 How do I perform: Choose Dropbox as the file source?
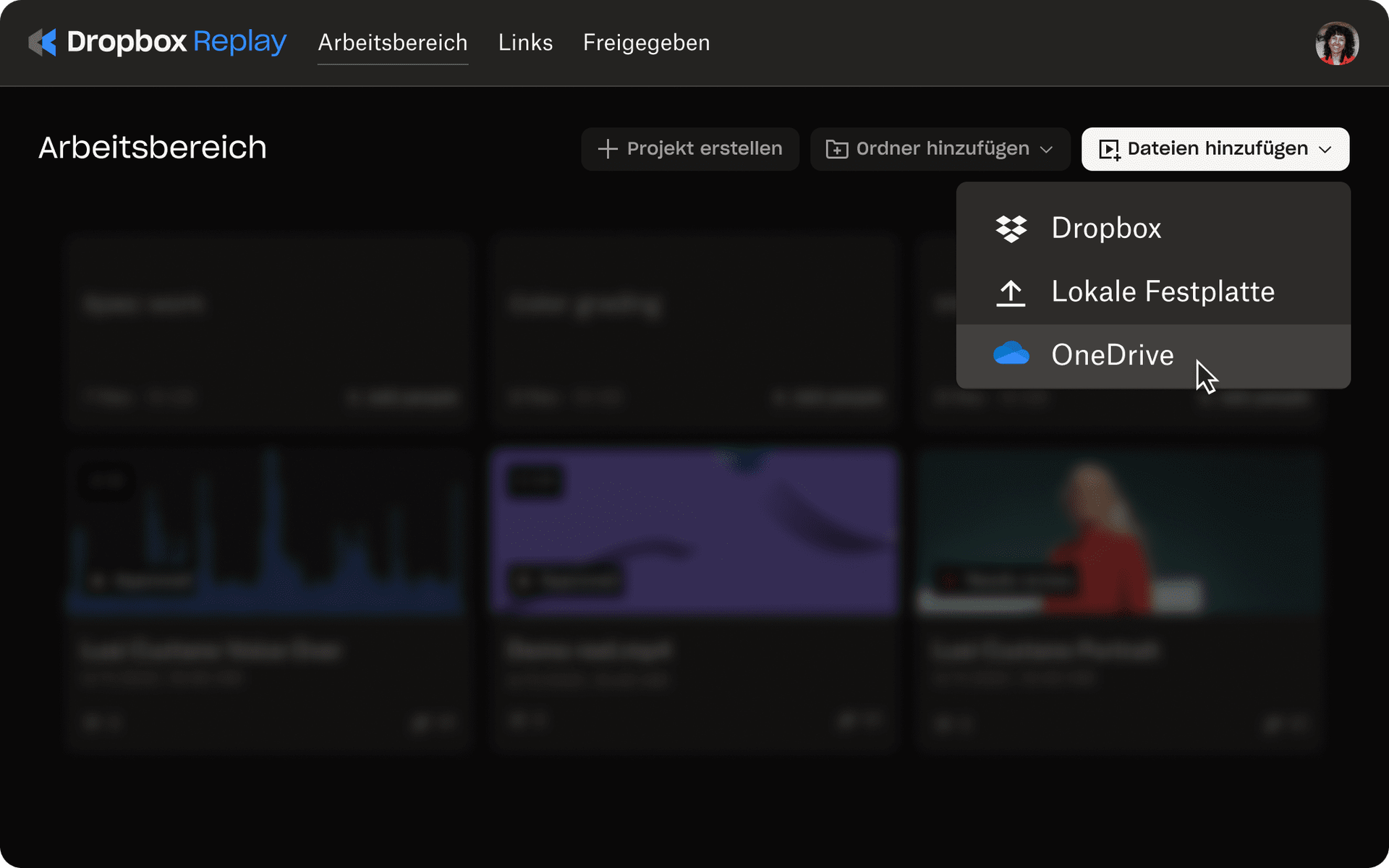tap(1106, 228)
